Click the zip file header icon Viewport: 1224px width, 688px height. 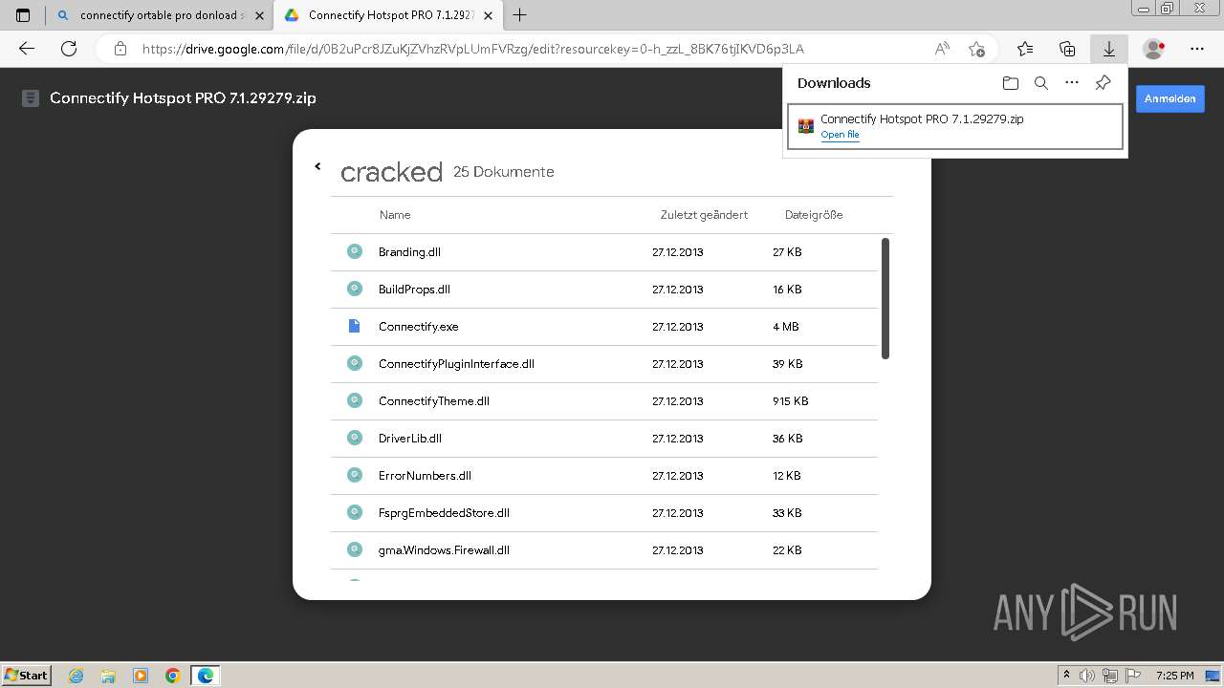[31, 98]
